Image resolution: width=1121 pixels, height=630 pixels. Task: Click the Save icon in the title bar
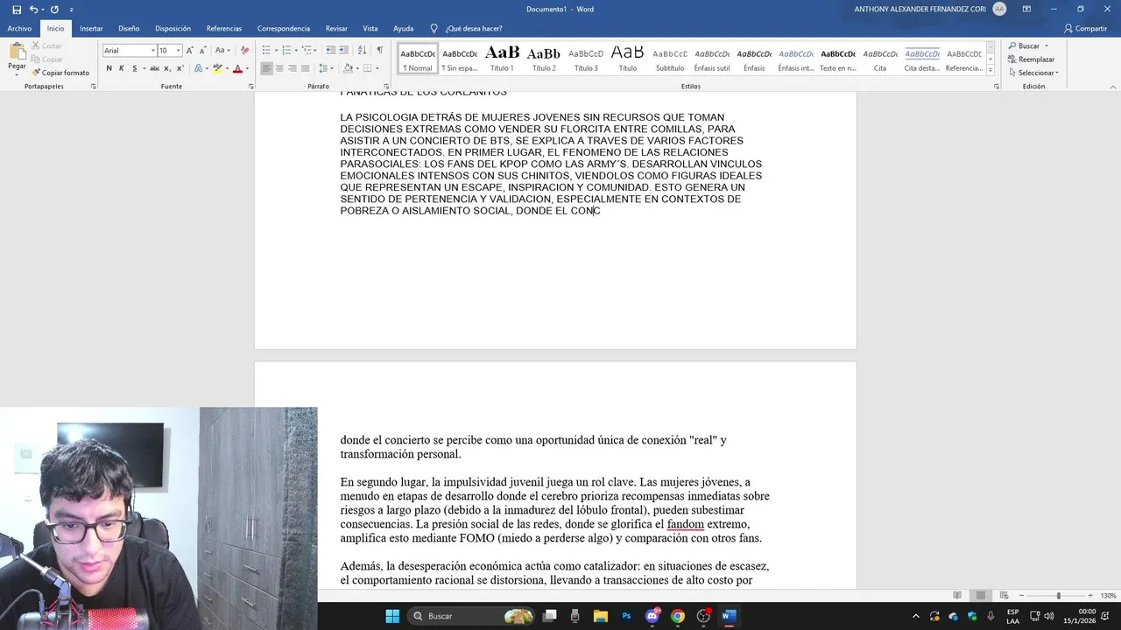(x=17, y=9)
